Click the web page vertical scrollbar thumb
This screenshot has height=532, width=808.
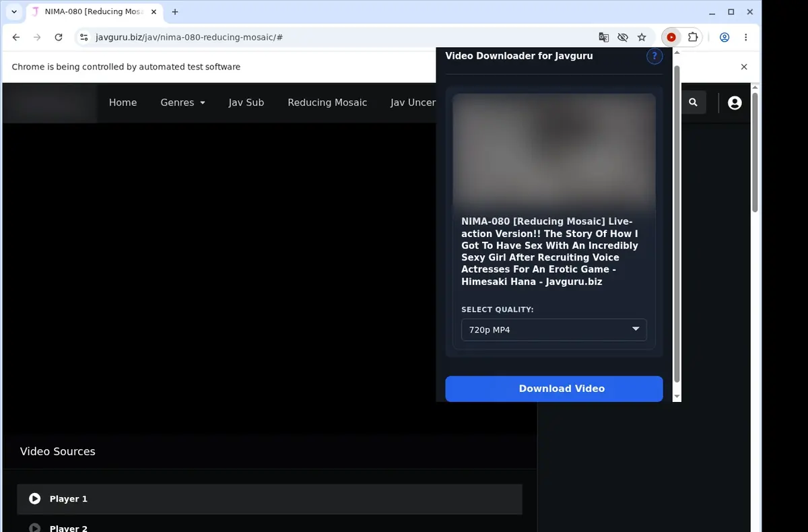[755, 152]
